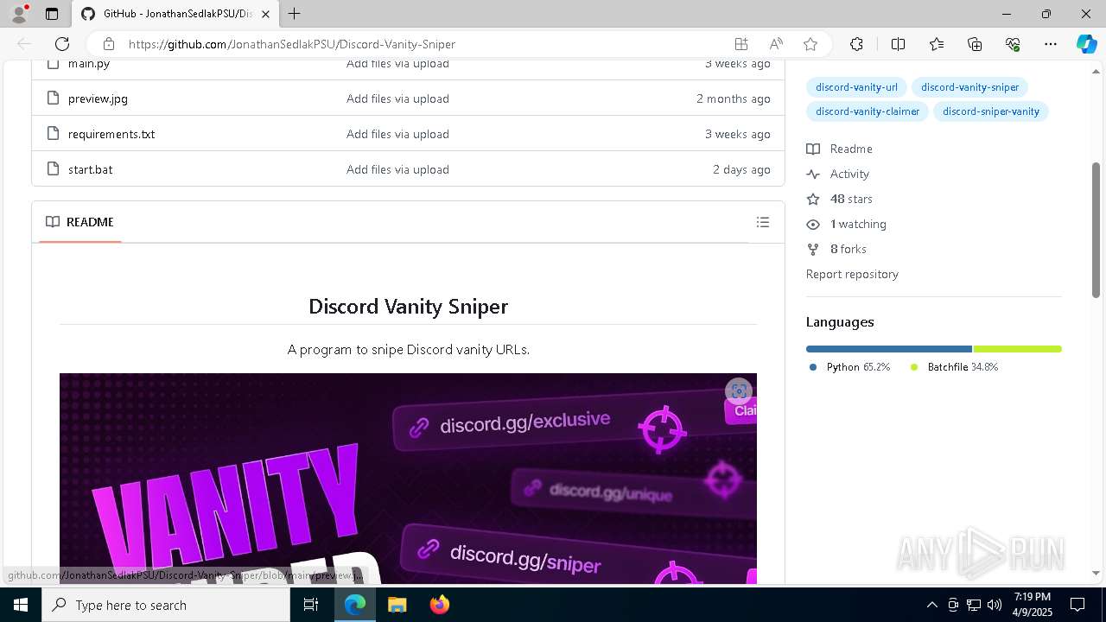Select the README tab
This screenshot has width=1106, height=622.
pos(79,222)
